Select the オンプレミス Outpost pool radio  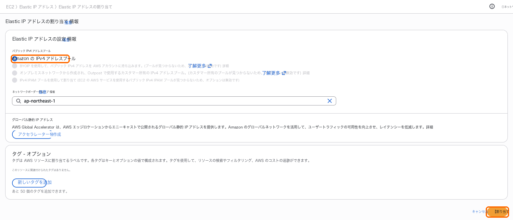(15, 73)
